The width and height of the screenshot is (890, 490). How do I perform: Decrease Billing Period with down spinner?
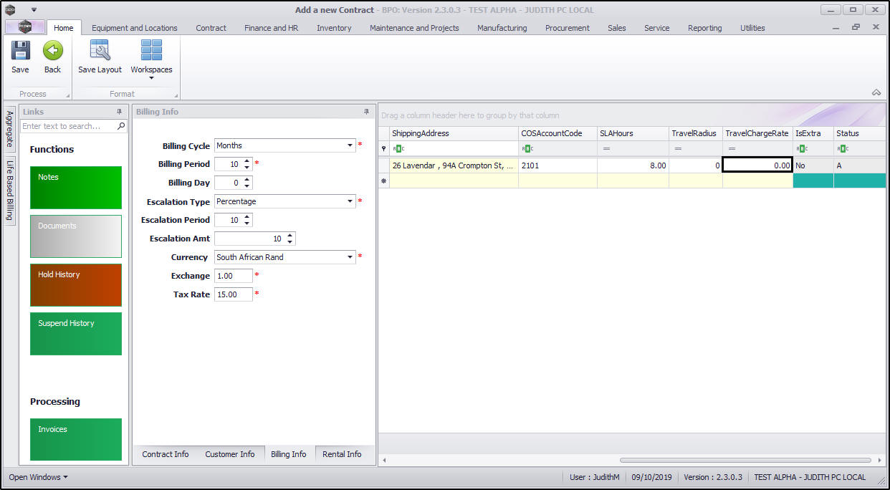(x=247, y=168)
